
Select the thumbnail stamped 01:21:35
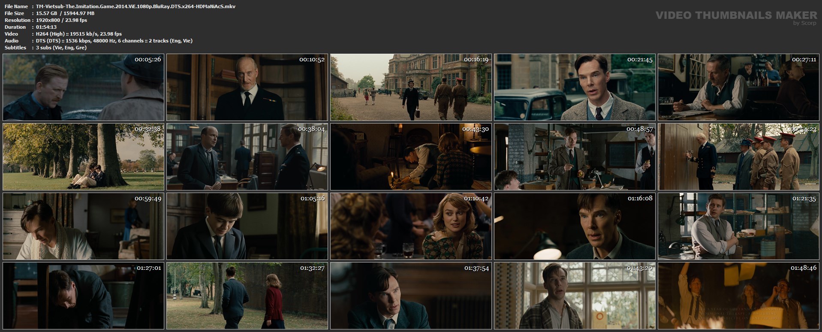pyautogui.click(x=738, y=226)
